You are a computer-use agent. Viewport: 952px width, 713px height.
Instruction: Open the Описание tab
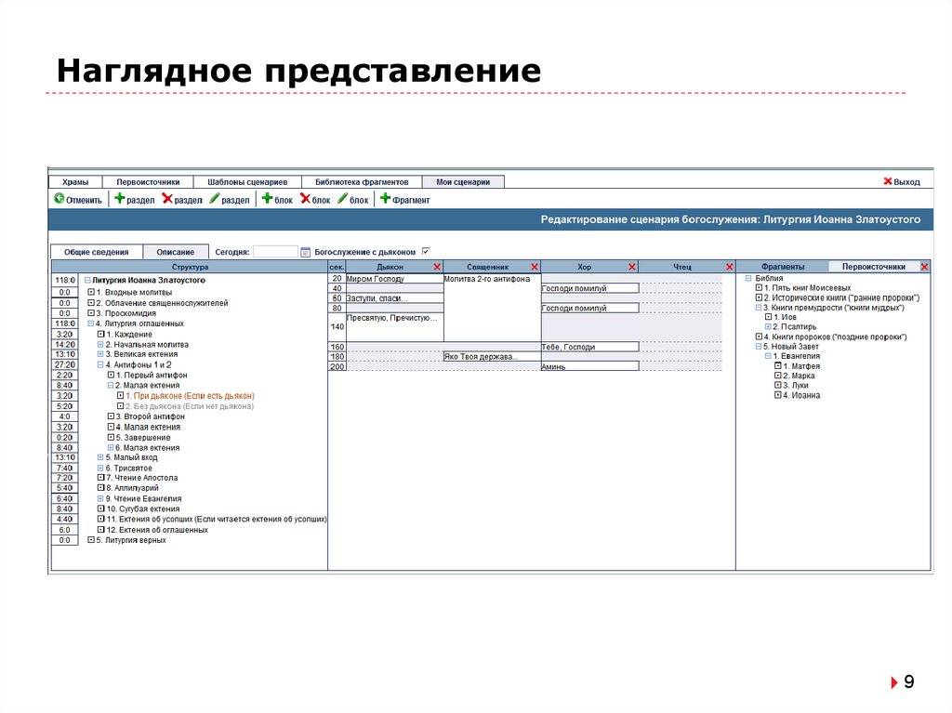coord(176,251)
